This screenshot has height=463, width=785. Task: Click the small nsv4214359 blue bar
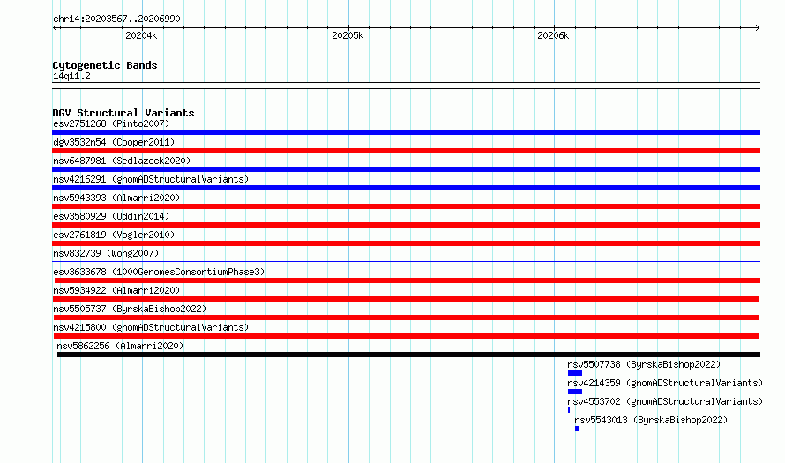coord(575,392)
